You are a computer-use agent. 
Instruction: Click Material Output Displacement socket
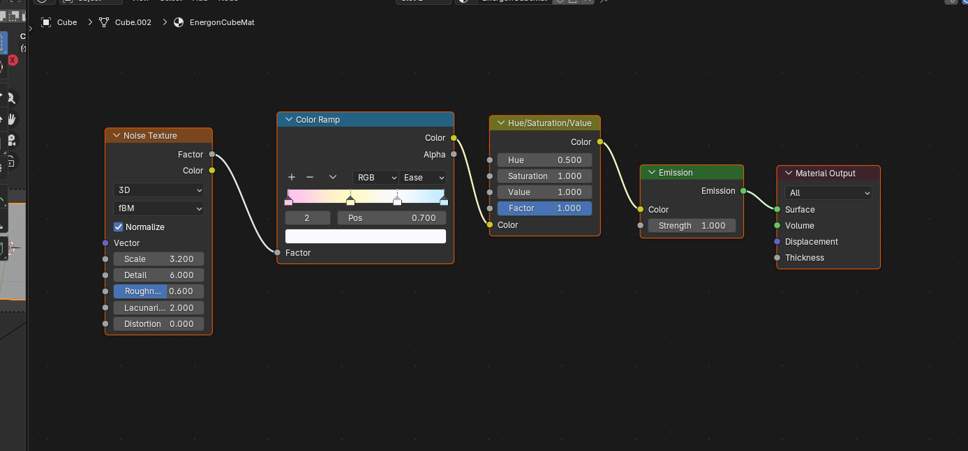coord(777,242)
